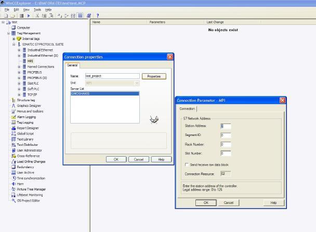Click OK in Connection properties dialog

(116, 159)
